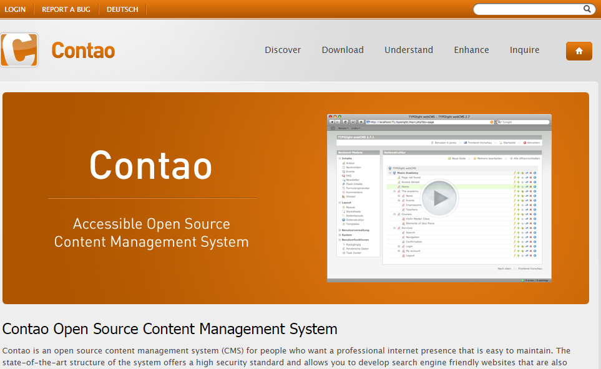601x369 pixels.
Task: Open Report a Bug link
Action: (x=66, y=9)
